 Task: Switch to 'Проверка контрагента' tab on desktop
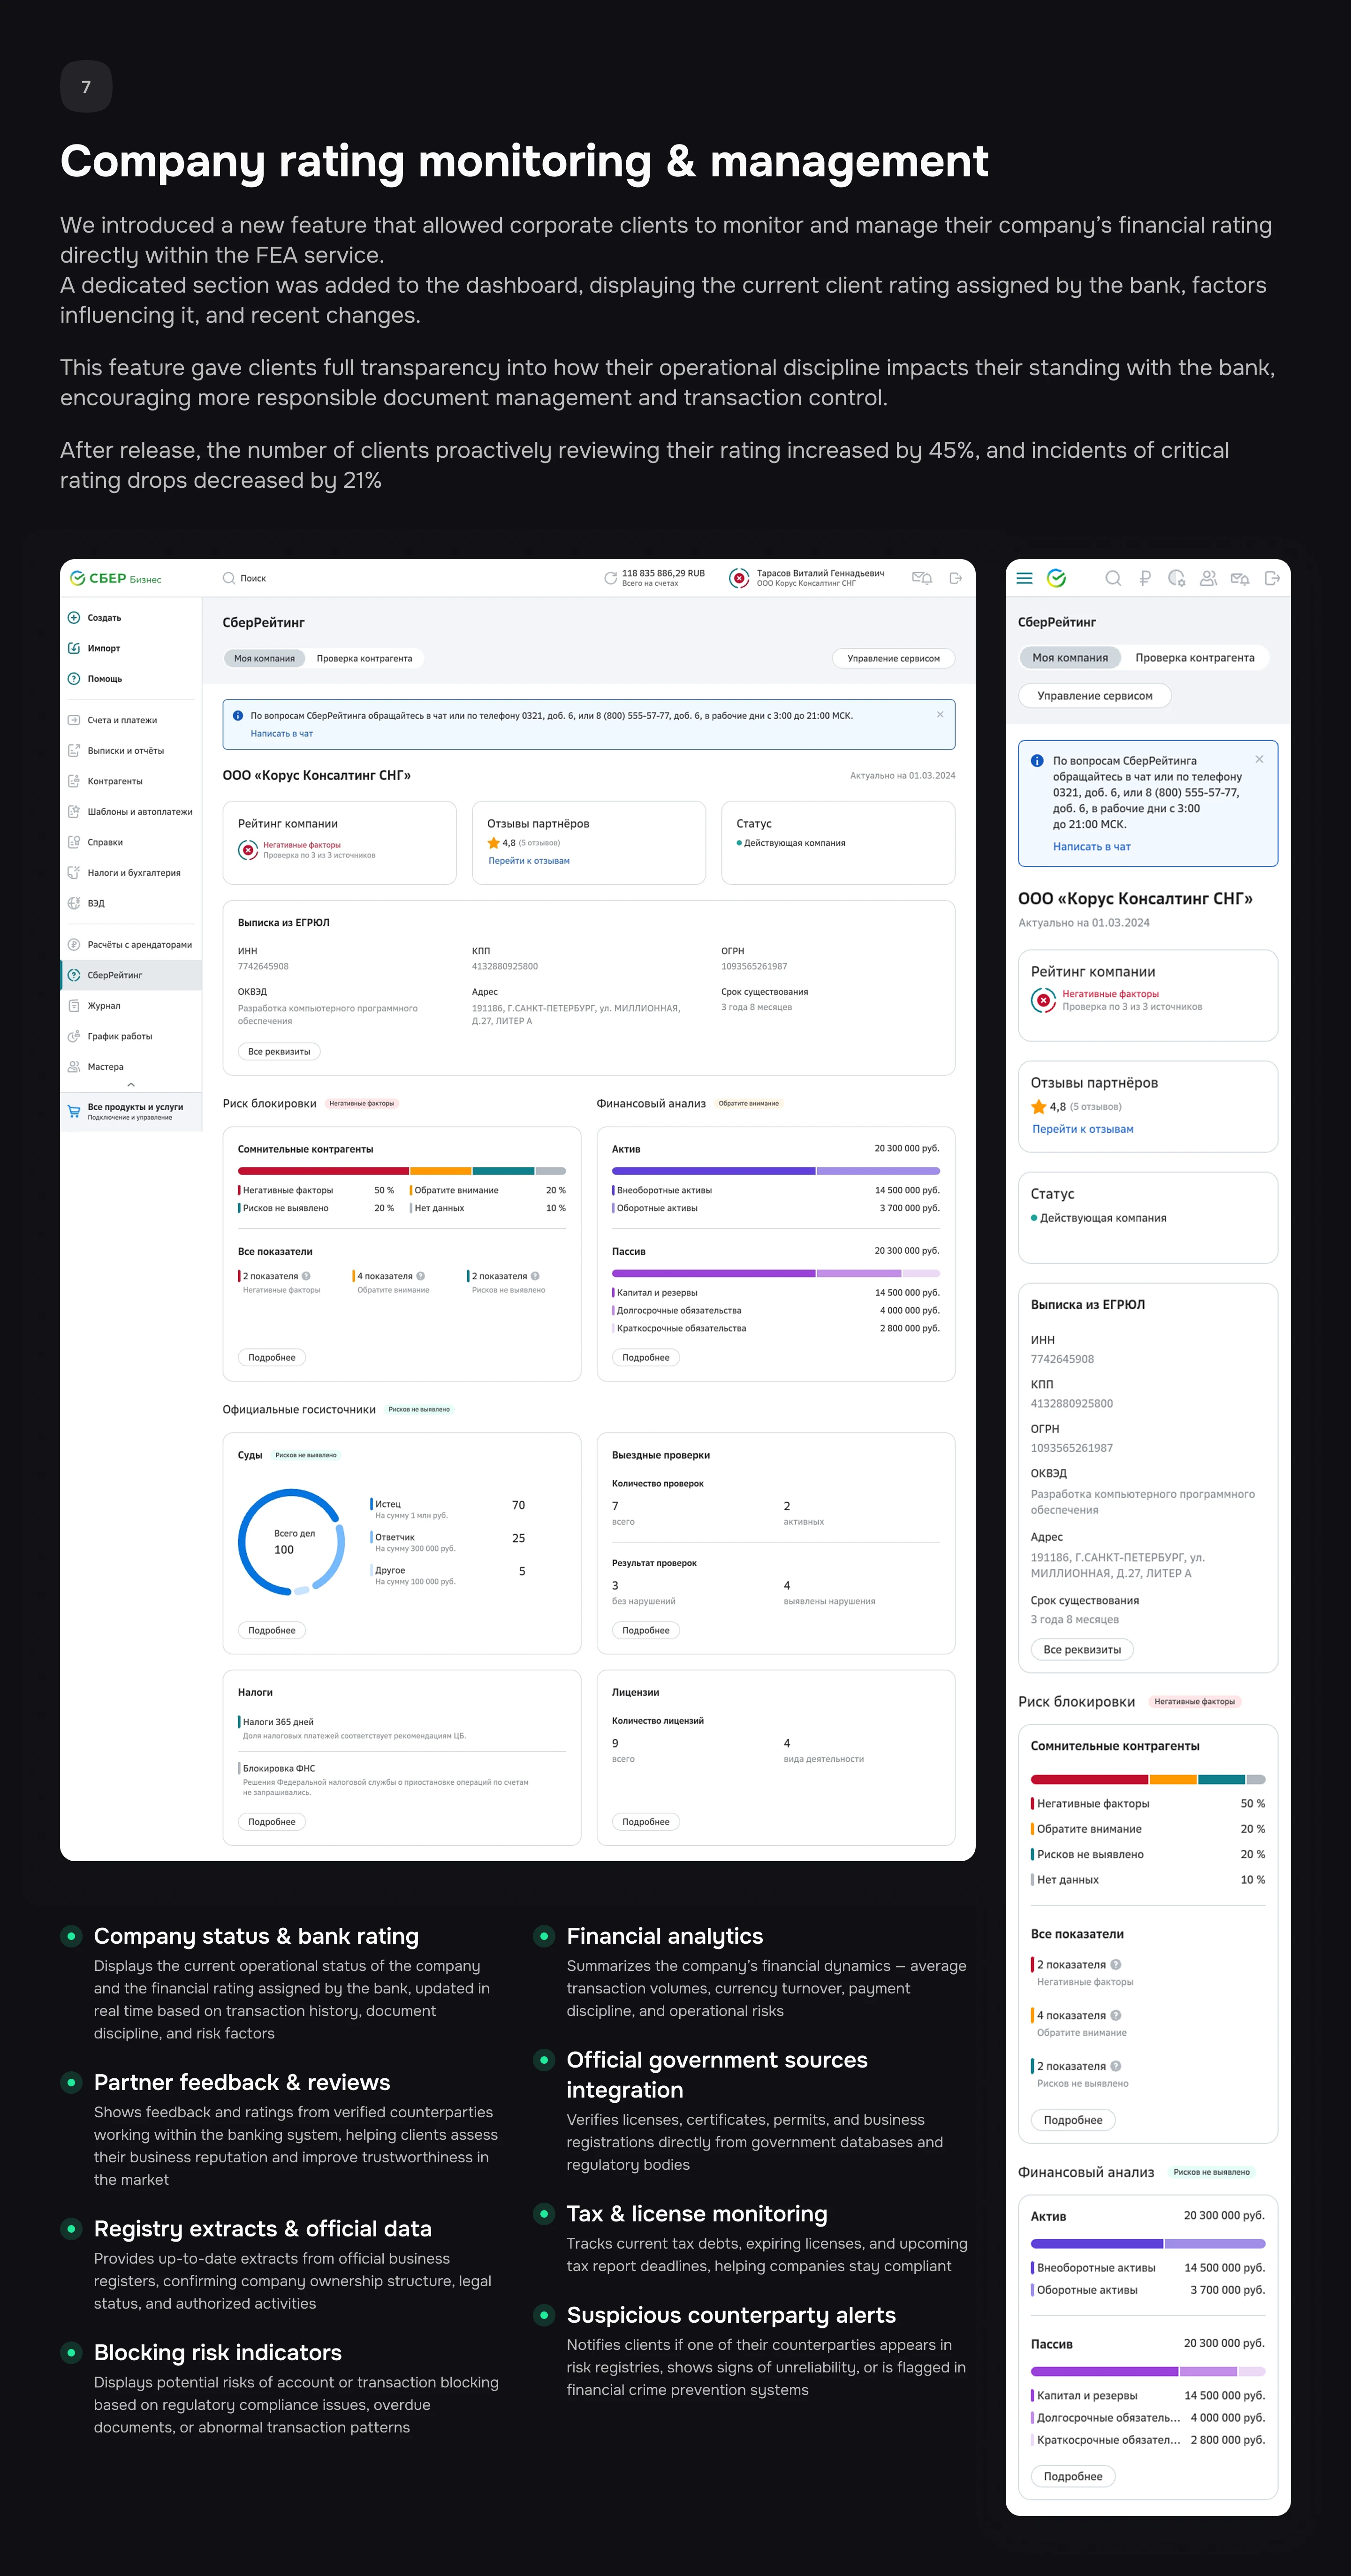click(x=364, y=658)
